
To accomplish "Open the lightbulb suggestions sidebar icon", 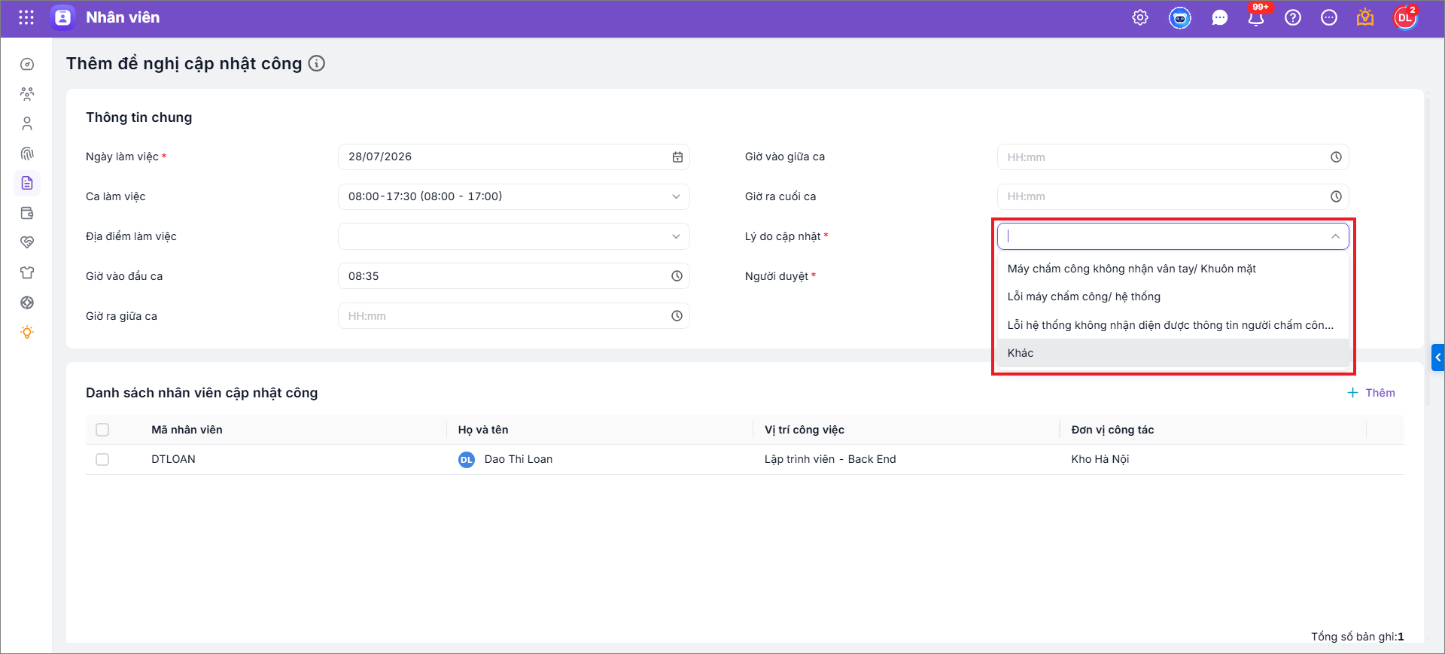I will [27, 332].
